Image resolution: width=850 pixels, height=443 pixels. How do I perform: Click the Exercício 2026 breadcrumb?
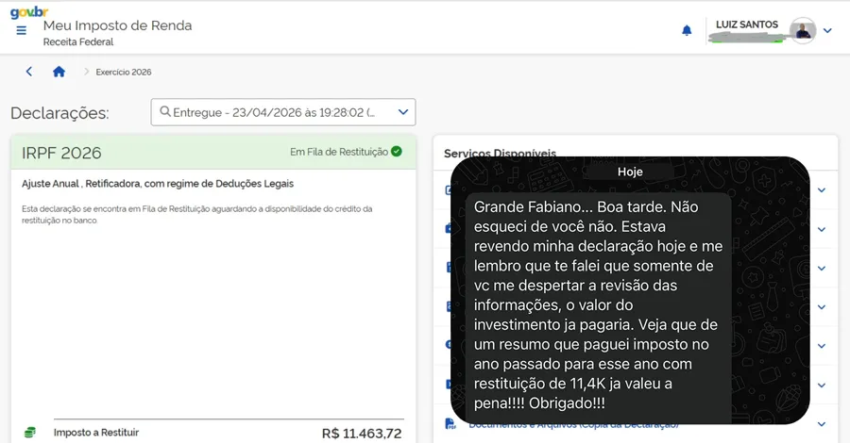click(x=124, y=72)
